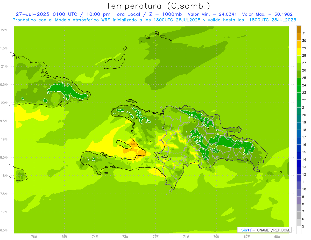Click the color scale label 27

click(x=304, y=63)
